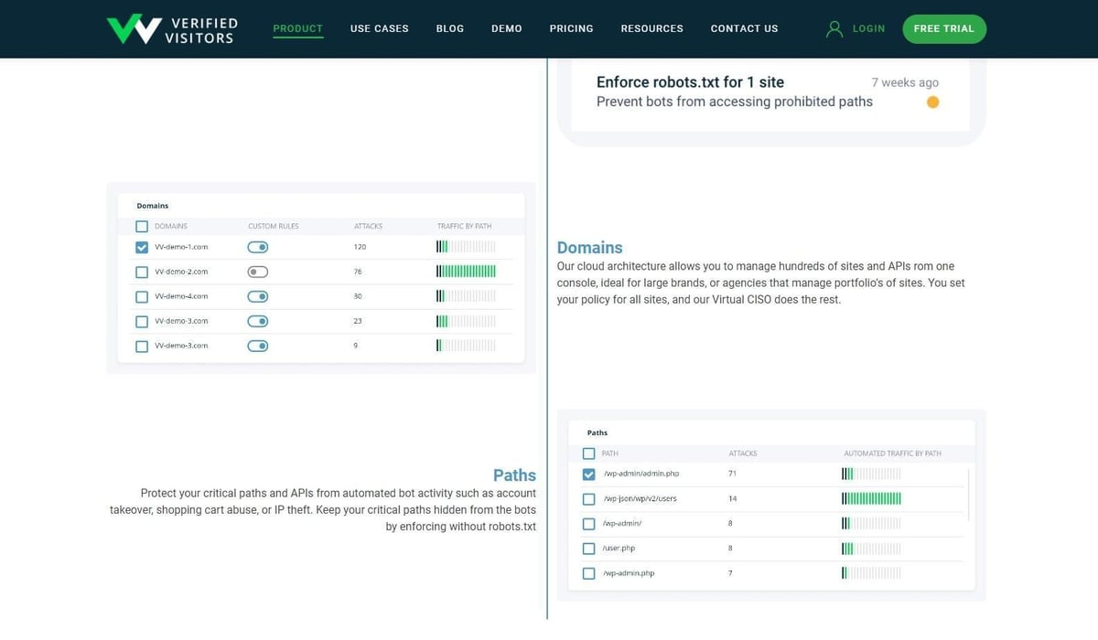Toggle custom rules for VV-demo-4.com
This screenshot has height=640, width=1098.
(258, 296)
